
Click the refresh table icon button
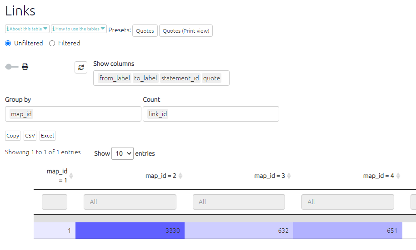[81, 67]
